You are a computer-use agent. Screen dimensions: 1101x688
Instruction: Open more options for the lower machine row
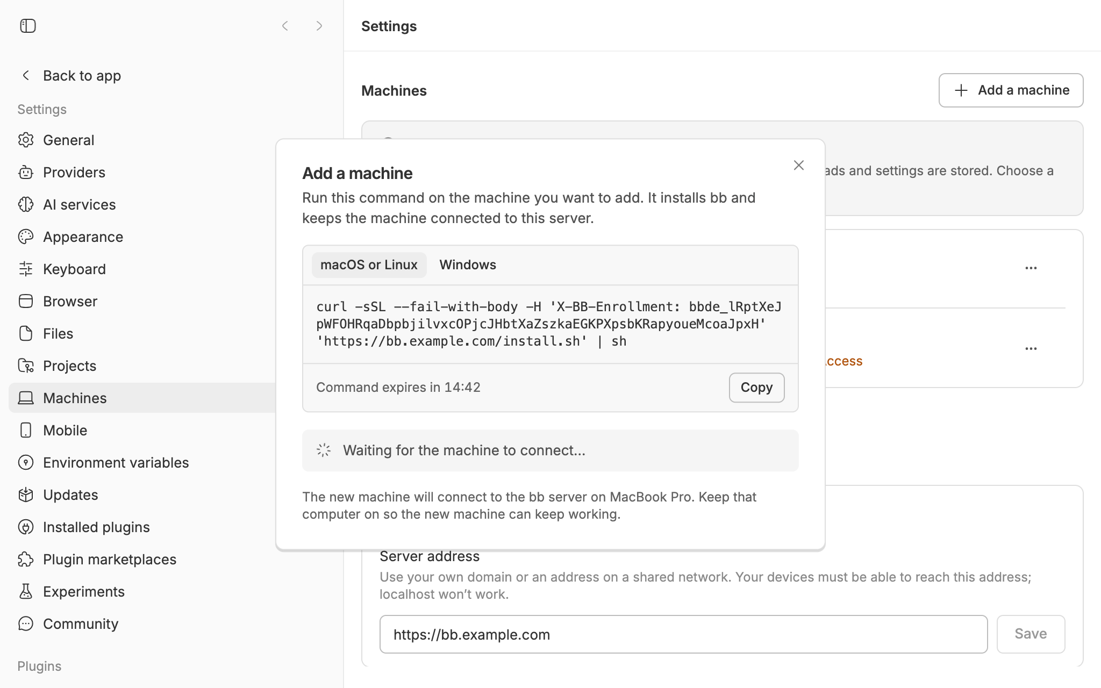(1031, 348)
